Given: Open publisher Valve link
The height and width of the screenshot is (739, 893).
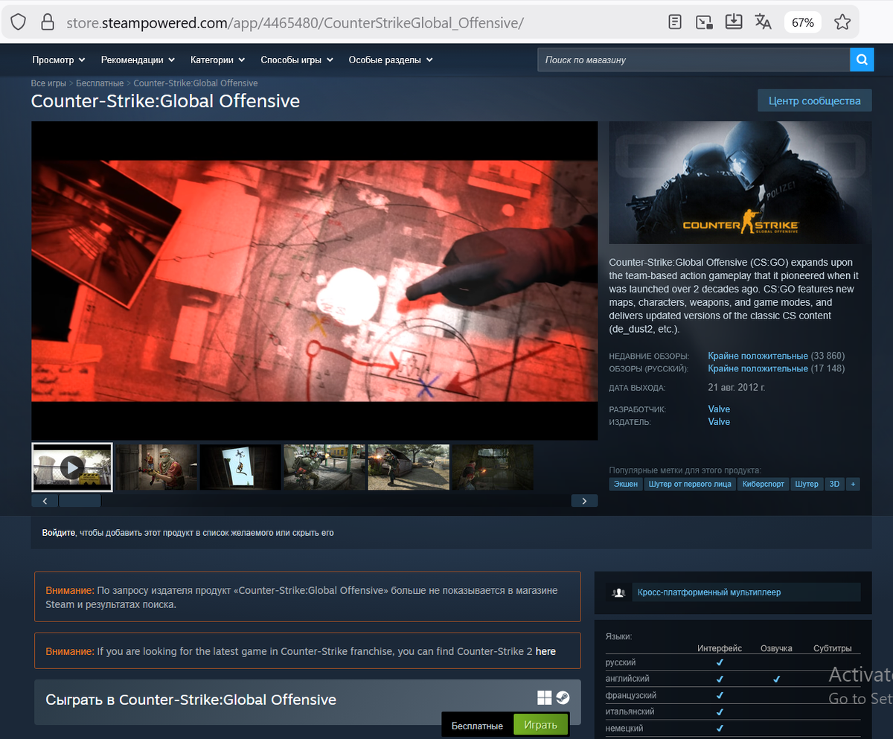Looking at the screenshot, I should [719, 421].
